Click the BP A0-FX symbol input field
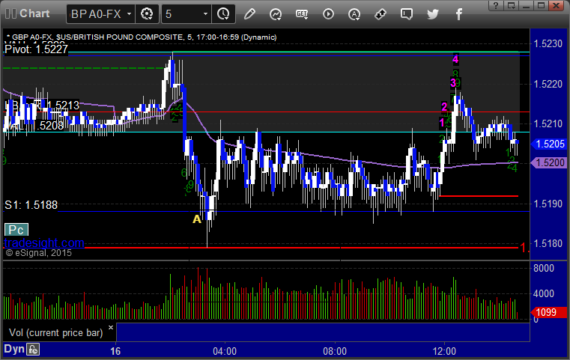570x360 pixels. coord(97,14)
